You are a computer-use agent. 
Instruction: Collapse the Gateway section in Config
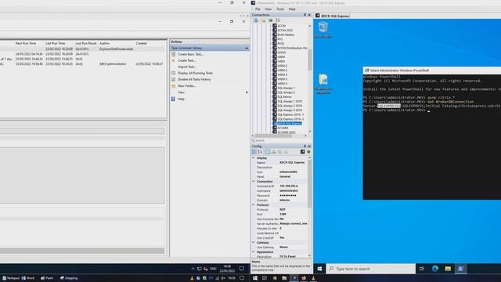click(254, 242)
